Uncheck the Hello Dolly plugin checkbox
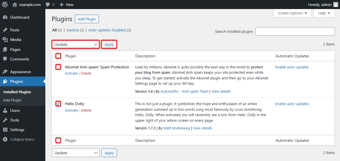Image resolution: width=340 pixels, height=161 pixels. [x=58, y=104]
